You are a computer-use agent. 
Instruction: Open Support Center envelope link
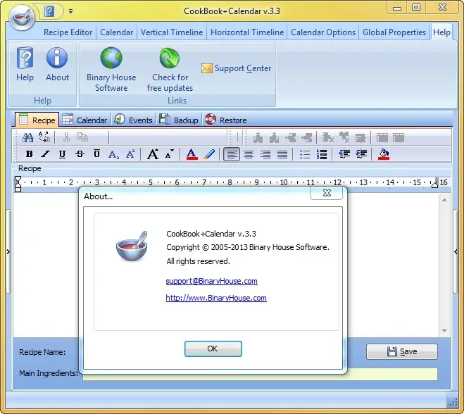coord(236,68)
